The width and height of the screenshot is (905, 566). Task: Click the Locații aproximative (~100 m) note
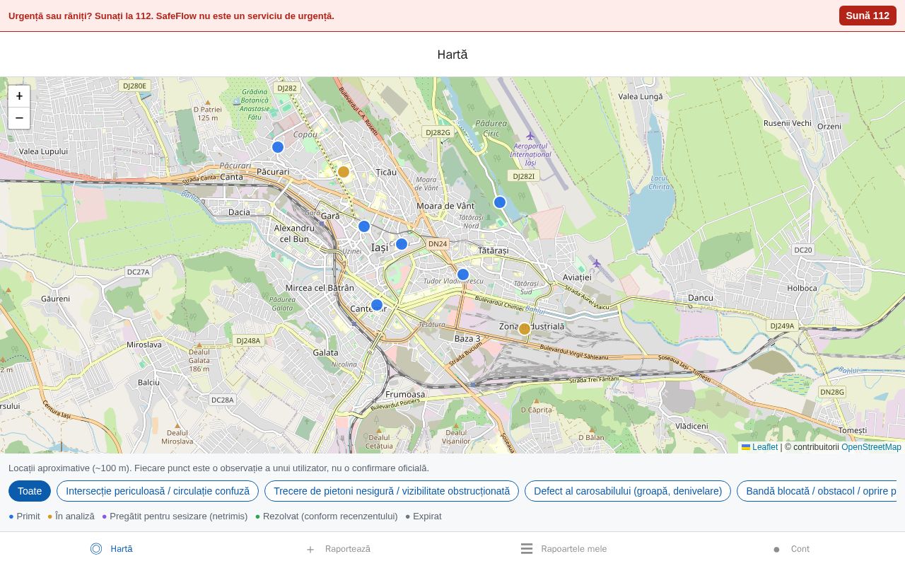pos(218,468)
